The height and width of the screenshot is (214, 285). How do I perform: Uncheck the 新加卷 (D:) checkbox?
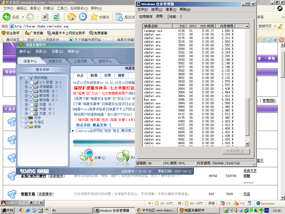(x=32, y=91)
